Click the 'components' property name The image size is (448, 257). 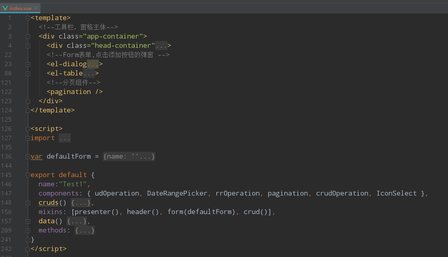(x=59, y=194)
